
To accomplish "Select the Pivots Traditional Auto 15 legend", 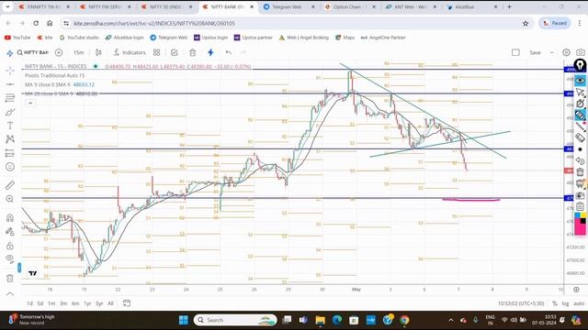I will coord(55,75).
